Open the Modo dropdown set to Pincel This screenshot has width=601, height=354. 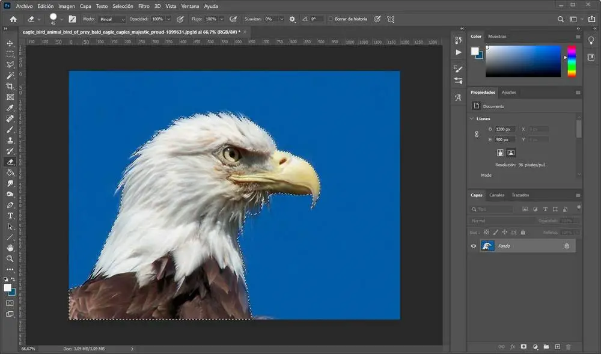point(112,19)
